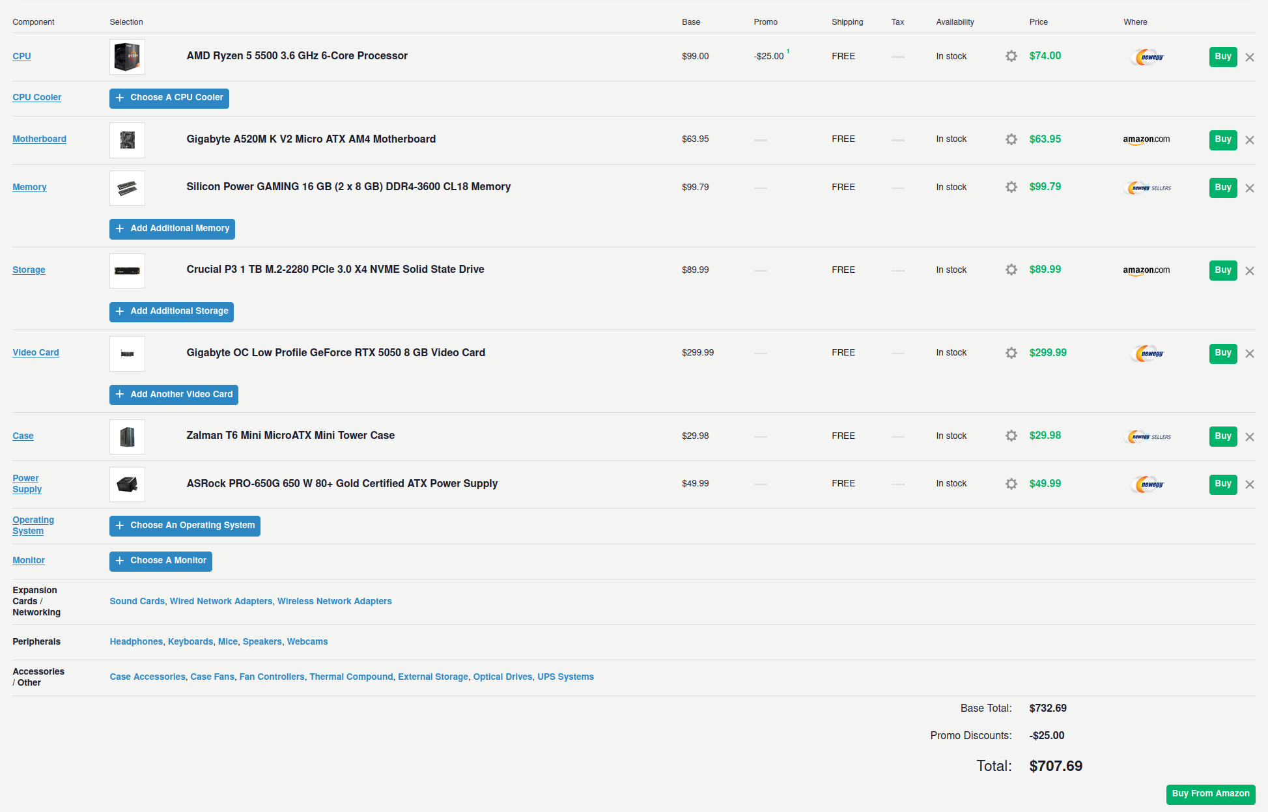Browse Webcams peripherals link
The image size is (1268, 812).
[307, 641]
